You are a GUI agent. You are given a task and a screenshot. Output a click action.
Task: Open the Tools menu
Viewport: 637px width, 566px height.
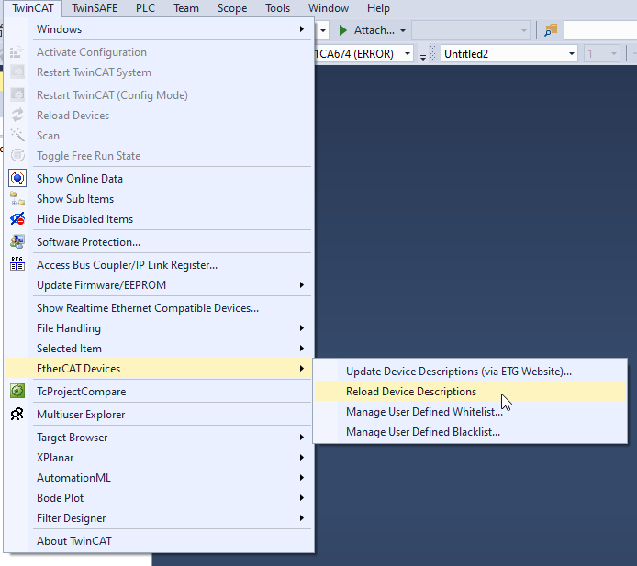[277, 8]
